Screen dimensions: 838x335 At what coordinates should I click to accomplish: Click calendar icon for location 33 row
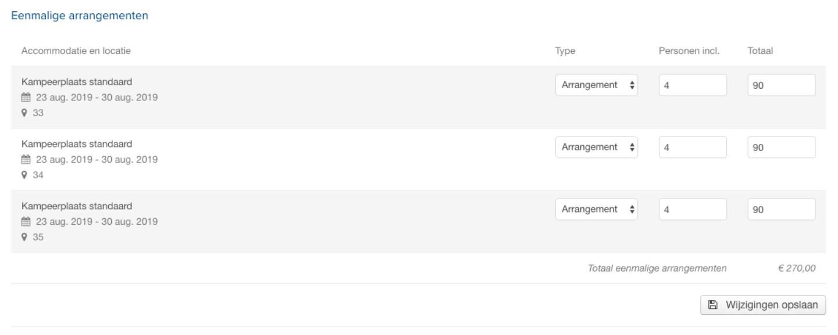coord(26,97)
